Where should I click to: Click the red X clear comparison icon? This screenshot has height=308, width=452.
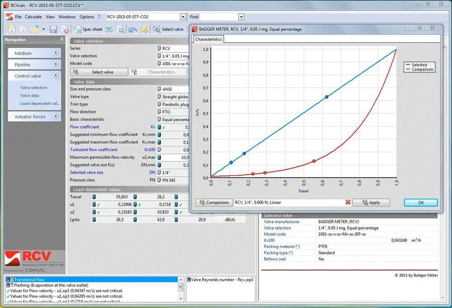[x=348, y=203]
